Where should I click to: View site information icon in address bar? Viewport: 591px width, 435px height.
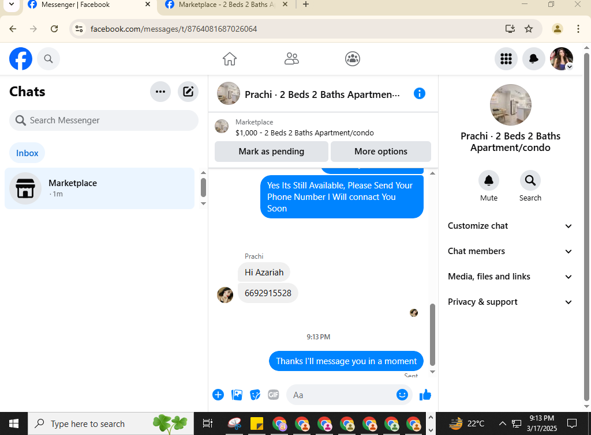point(78,29)
